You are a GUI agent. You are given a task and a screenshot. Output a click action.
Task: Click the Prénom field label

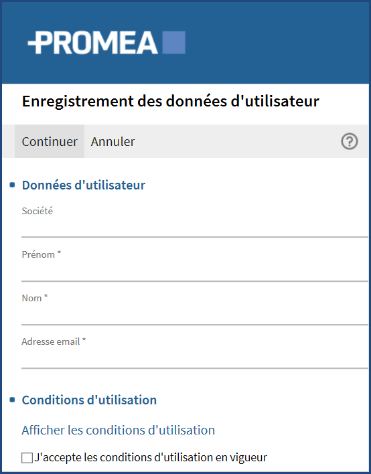pos(41,254)
